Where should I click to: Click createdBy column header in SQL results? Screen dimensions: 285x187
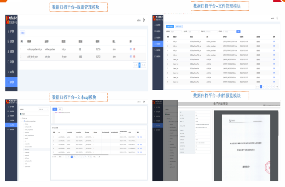click(x=70, y=133)
